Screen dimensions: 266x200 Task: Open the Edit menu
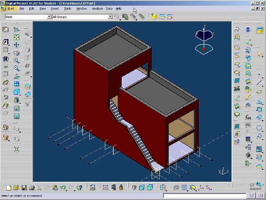31,8
